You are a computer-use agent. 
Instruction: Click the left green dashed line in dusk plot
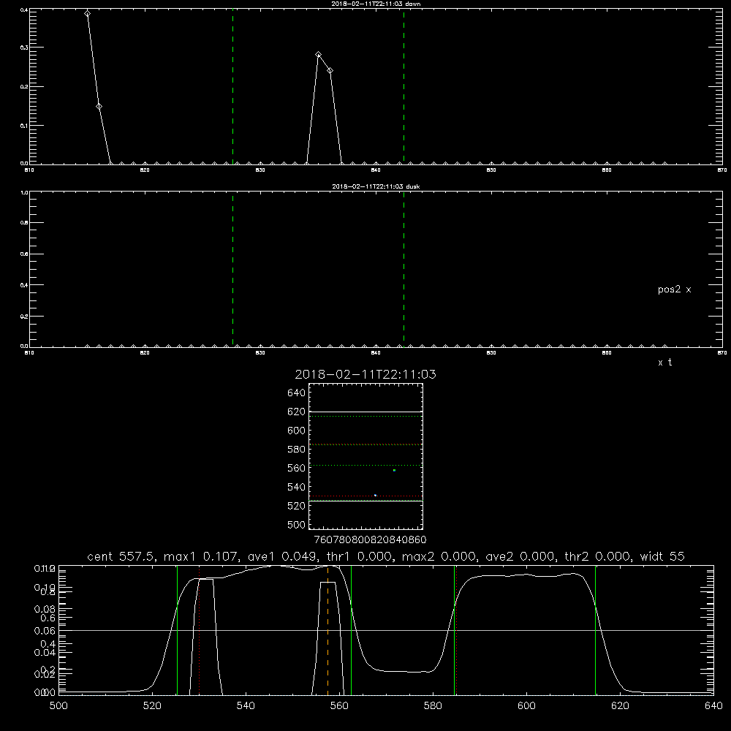232,270
